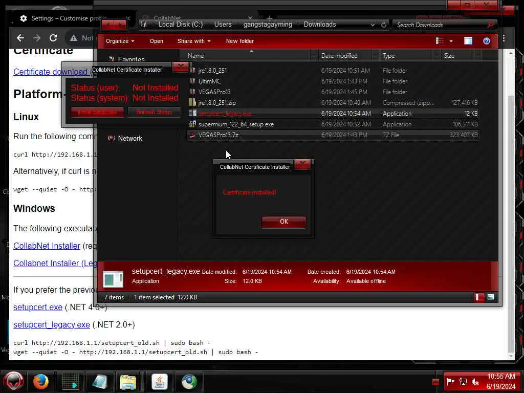Click Install certificate button
Image resolution: width=524 pixels, height=393 pixels.
point(97,112)
